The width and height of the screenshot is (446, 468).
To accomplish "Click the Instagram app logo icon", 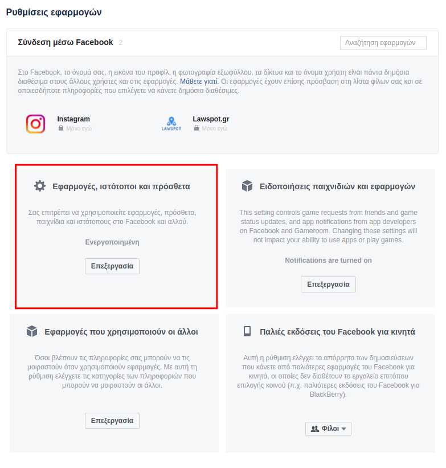I will (x=35, y=124).
